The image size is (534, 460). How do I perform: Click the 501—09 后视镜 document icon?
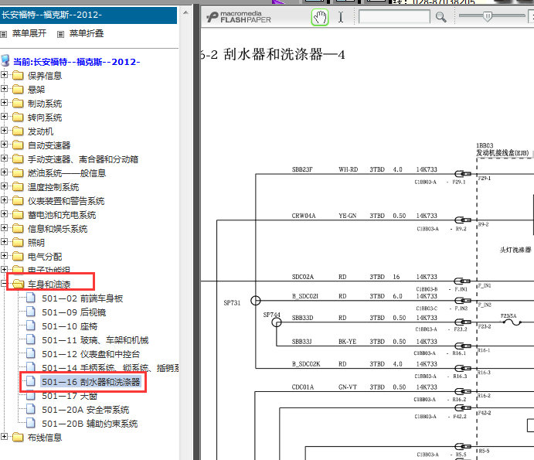[x=31, y=312]
